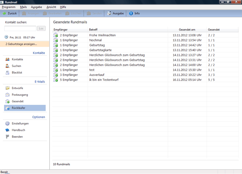Click the 3 / 3 sent count

pyautogui.click(x=211, y=75)
